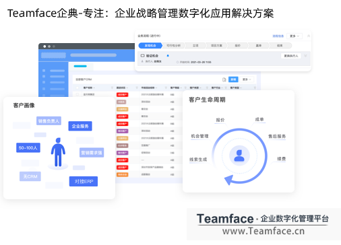Image resolution: width=341 pixels, height=245 pixels.
Task: Click the arrowhead of the lifecycle circle
Action: point(229,180)
